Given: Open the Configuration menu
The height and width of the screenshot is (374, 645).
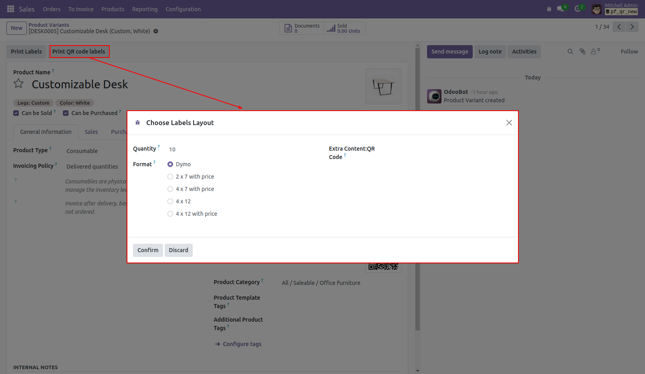Looking at the screenshot, I should click(x=183, y=9).
